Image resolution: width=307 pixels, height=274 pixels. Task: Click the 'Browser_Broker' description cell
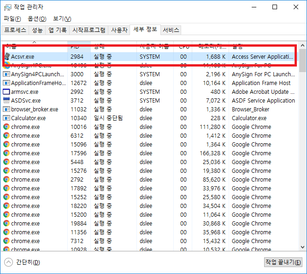coord(251,110)
